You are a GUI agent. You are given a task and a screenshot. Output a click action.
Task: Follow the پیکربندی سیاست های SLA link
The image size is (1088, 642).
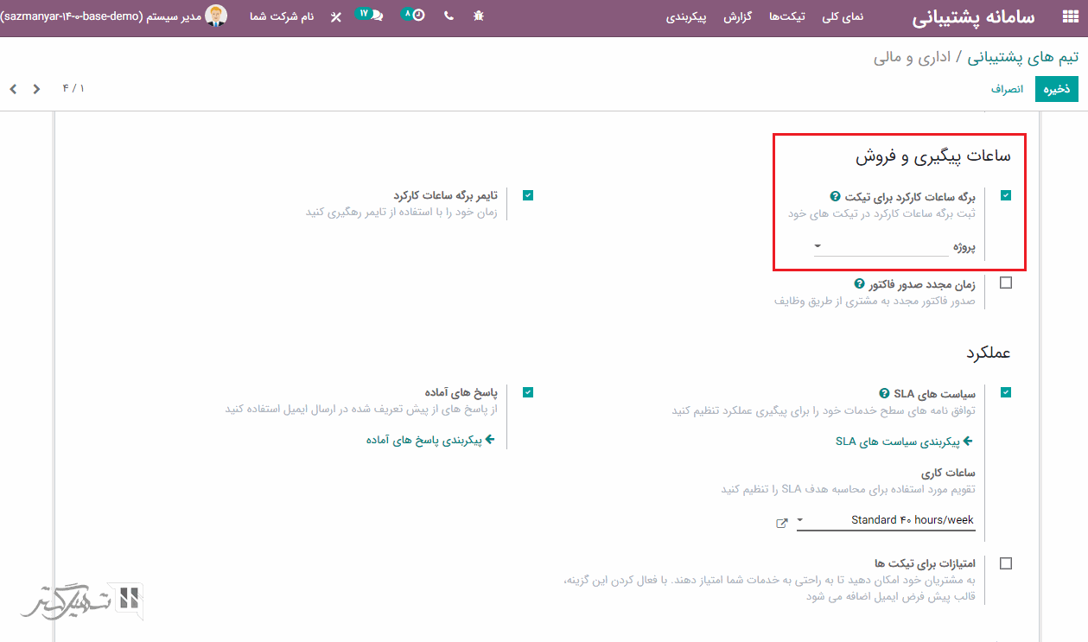904,442
